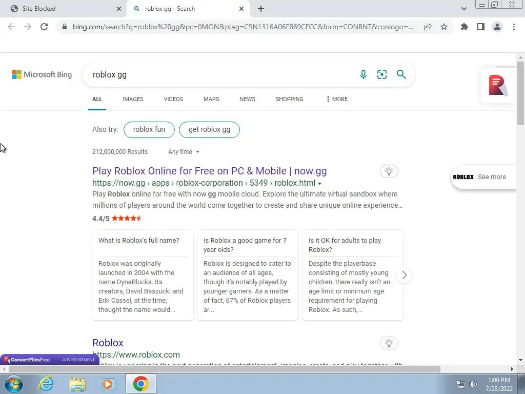Open the Chrome profile avatar
The image size is (525, 394).
[x=497, y=27]
